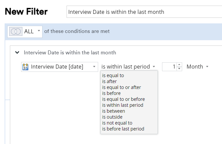Decrease the period number with down arrow
The height and width of the screenshot is (144, 222).
179,69
